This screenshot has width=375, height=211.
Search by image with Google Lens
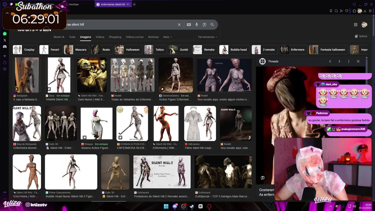[204, 25]
